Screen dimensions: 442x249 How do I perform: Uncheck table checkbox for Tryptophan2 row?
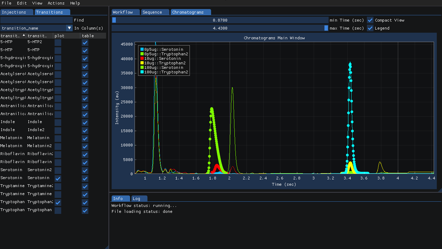tap(85, 202)
